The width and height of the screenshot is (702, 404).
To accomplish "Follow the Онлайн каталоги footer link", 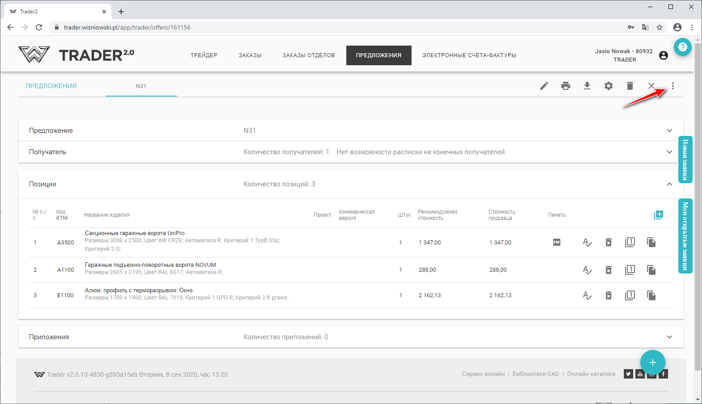I will 591,374.
